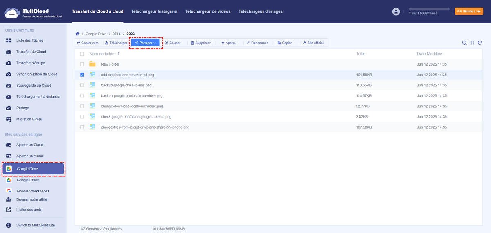Open file backup-google-photos-to-onedrive.png
Viewport: 491px width, 233px height.
point(132,95)
